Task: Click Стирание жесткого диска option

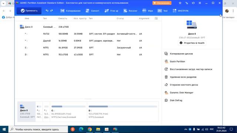Action: 184,85
